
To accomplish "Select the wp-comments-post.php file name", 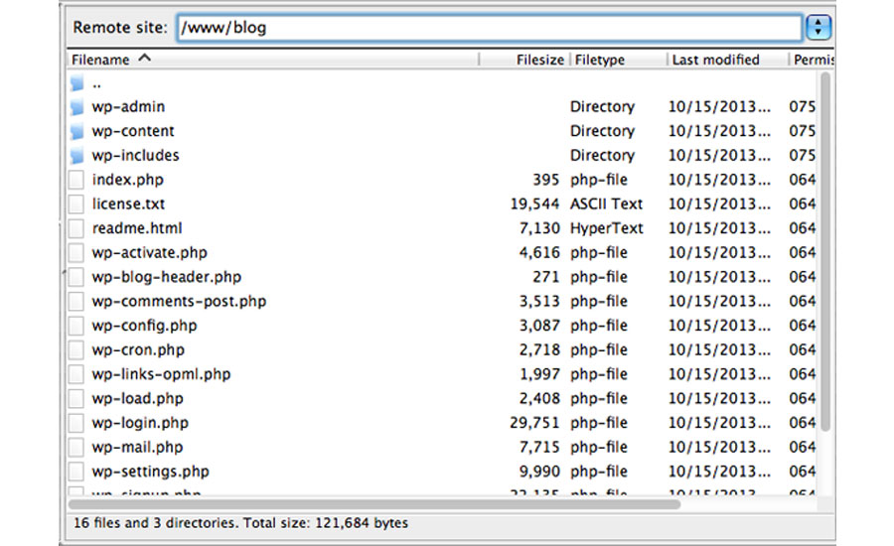I will point(179,302).
